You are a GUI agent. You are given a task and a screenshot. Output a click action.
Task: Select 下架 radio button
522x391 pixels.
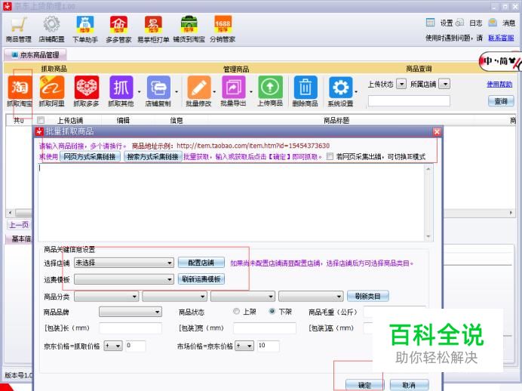point(272,311)
